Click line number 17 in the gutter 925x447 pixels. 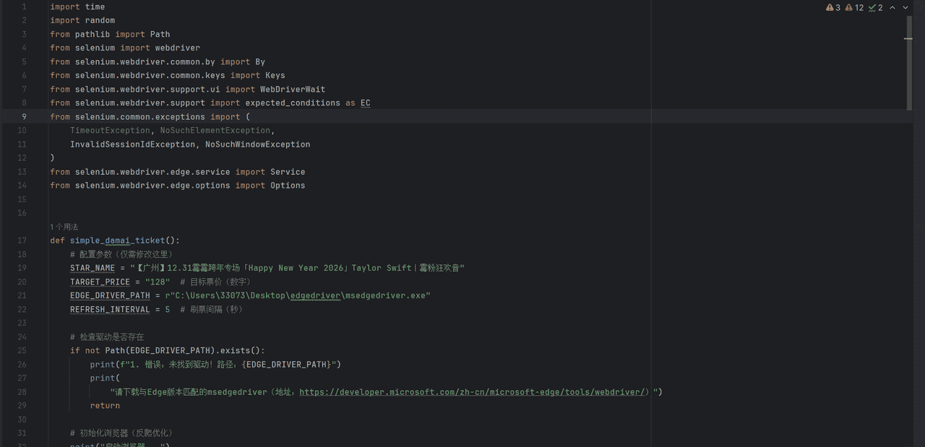[22, 240]
